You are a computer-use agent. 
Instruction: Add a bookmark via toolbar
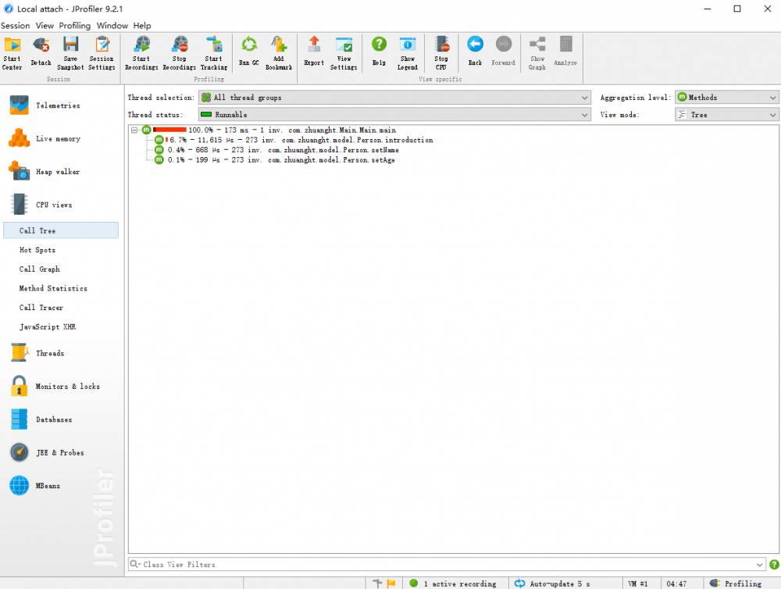point(279,53)
